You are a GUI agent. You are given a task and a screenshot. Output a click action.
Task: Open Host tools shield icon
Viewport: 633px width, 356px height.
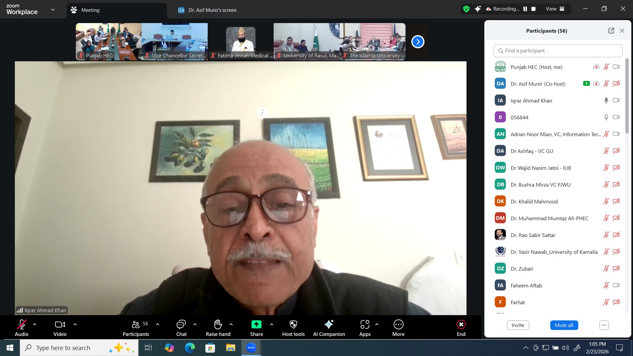pyautogui.click(x=293, y=325)
